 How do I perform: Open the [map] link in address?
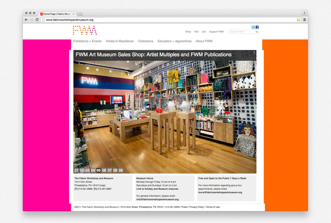102,185
